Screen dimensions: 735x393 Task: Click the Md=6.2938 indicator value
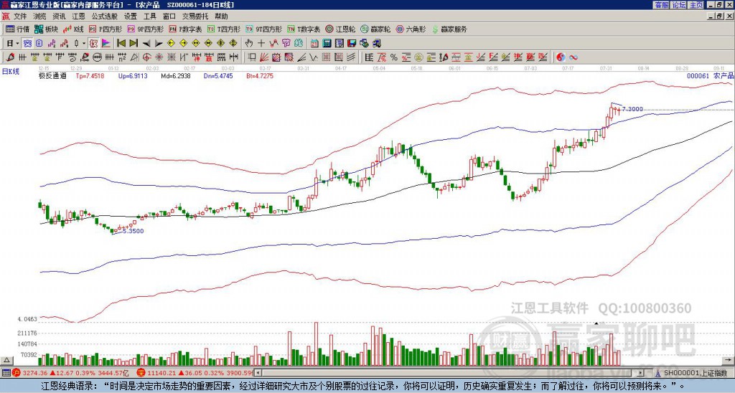pos(176,75)
